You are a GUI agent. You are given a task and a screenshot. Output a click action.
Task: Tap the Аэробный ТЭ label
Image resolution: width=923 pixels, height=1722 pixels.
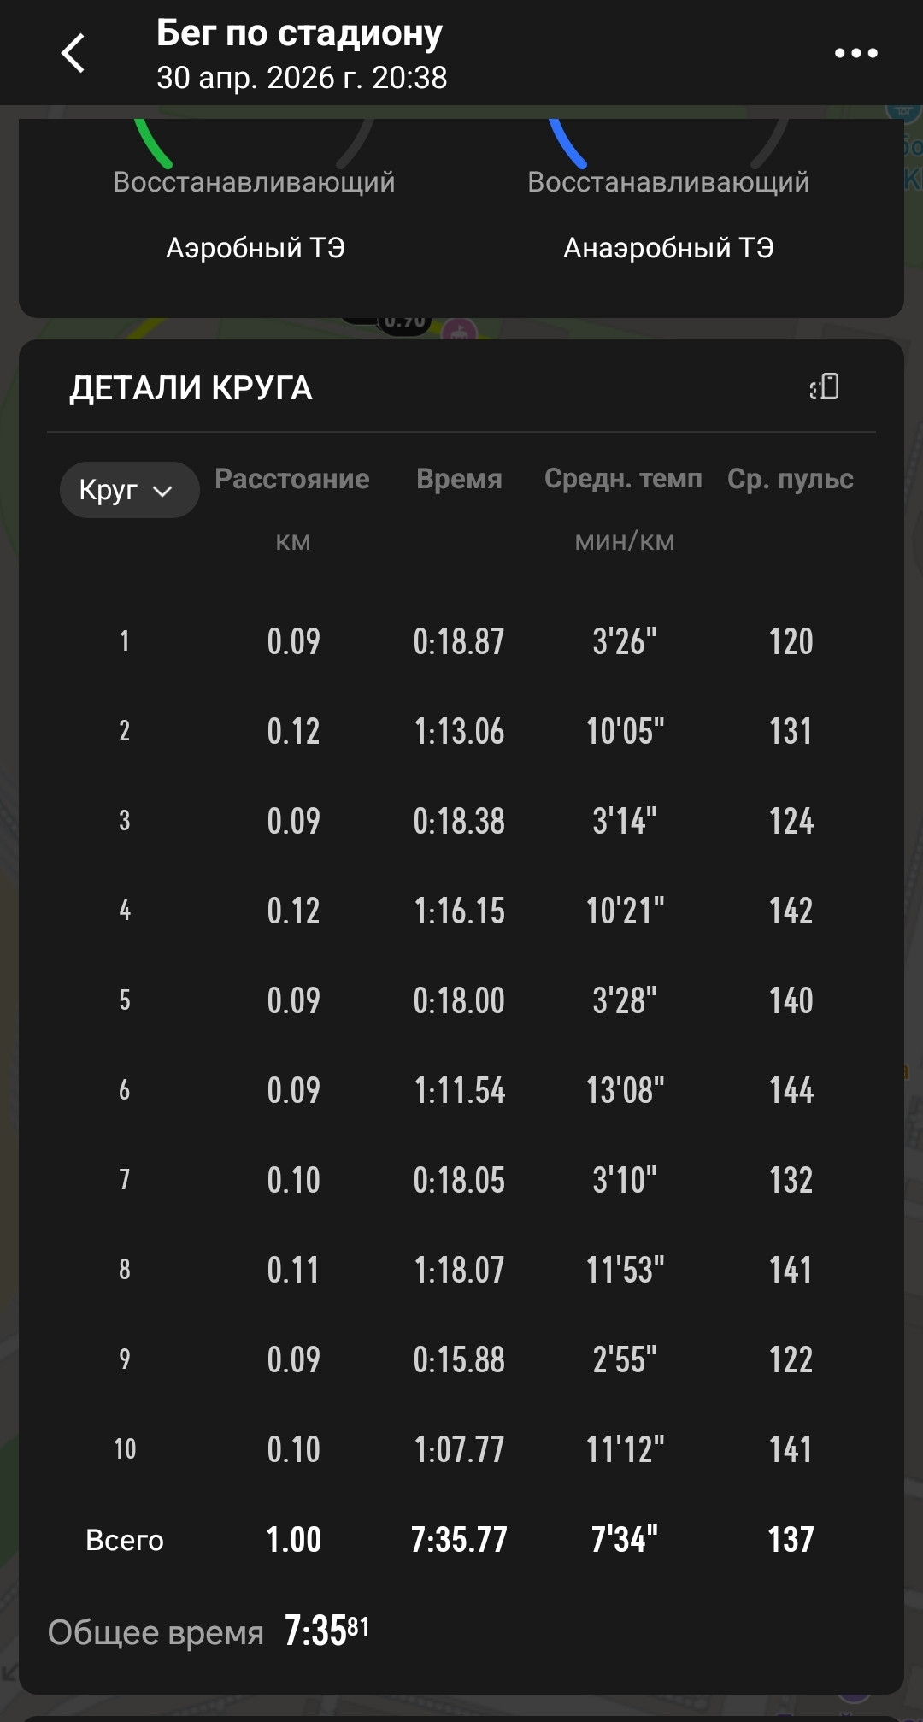(256, 248)
